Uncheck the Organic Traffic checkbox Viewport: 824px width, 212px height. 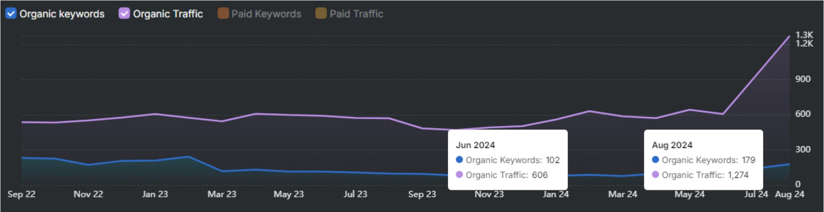click(x=124, y=13)
